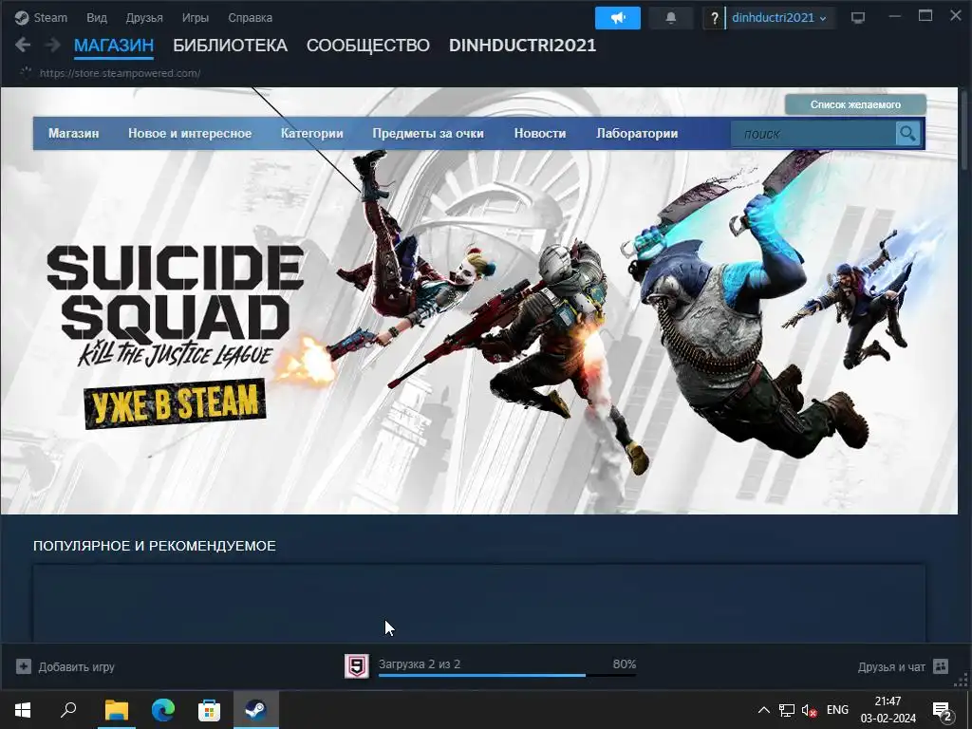Open the Друзья menu

tap(144, 17)
